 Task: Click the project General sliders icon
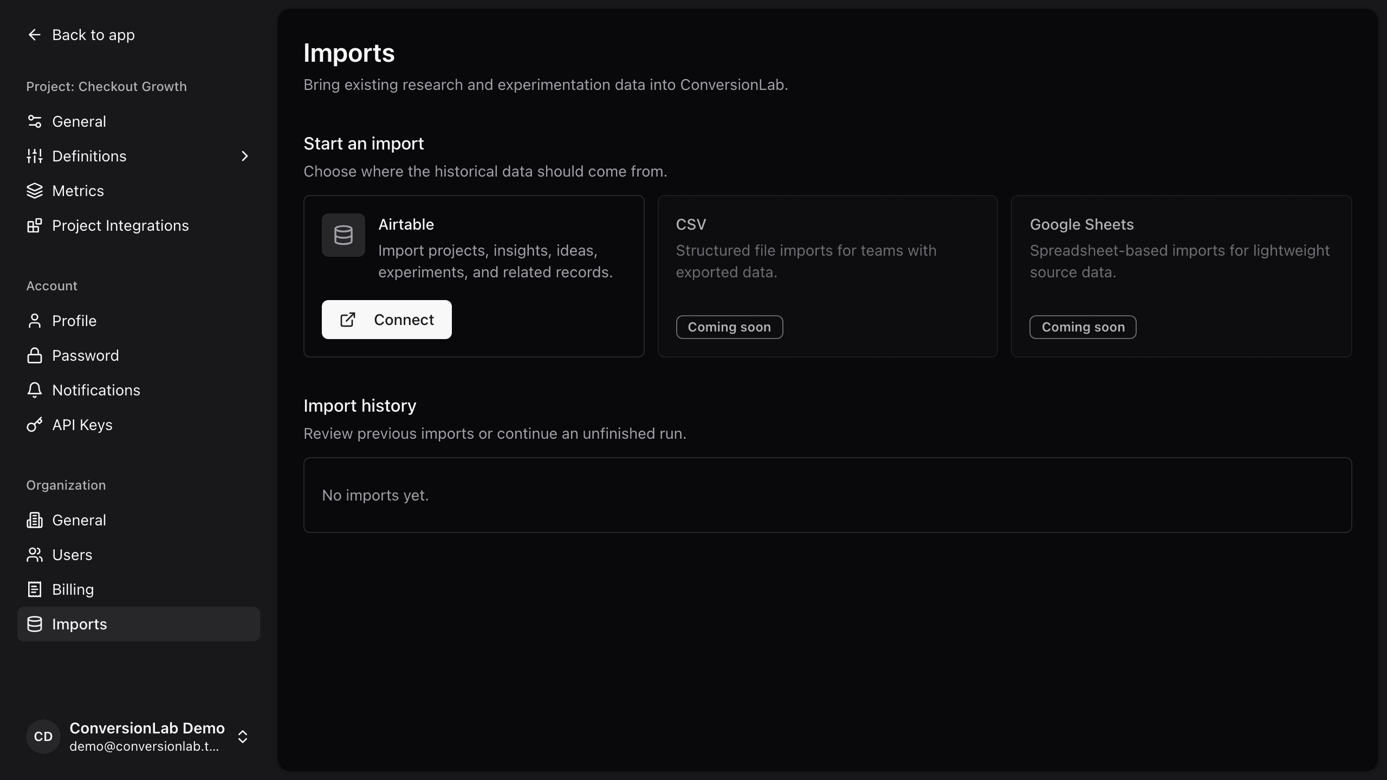coord(35,121)
